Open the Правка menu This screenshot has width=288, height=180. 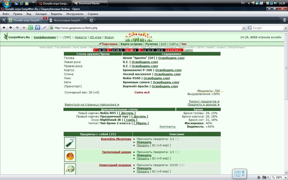click(x=18, y=14)
